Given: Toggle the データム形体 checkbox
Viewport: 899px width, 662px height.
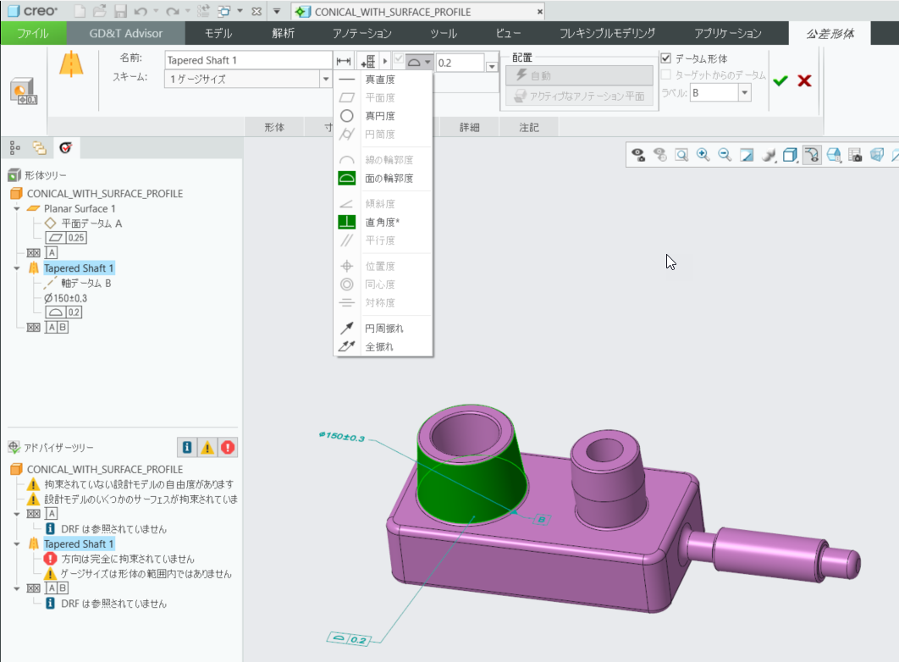Looking at the screenshot, I should 666,58.
